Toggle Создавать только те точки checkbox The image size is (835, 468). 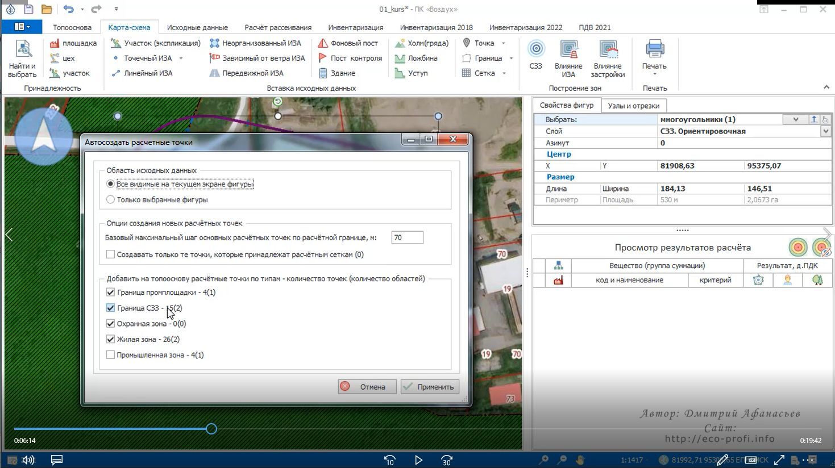click(x=110, y=254)
